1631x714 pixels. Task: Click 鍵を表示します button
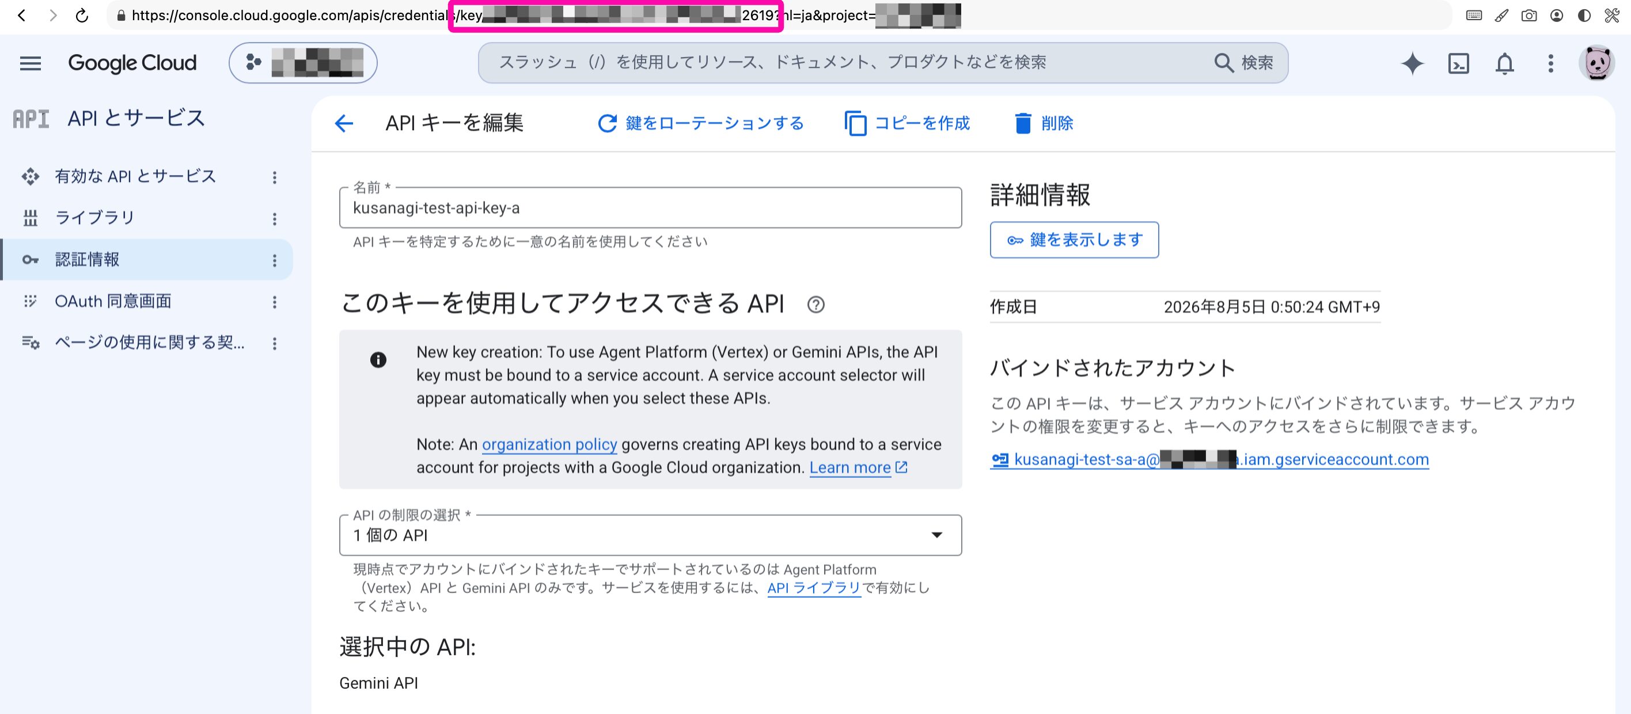point(1074,240)
